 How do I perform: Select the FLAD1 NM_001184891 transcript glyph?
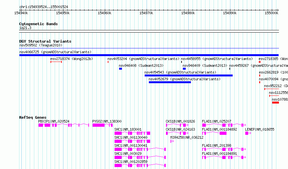224,157
